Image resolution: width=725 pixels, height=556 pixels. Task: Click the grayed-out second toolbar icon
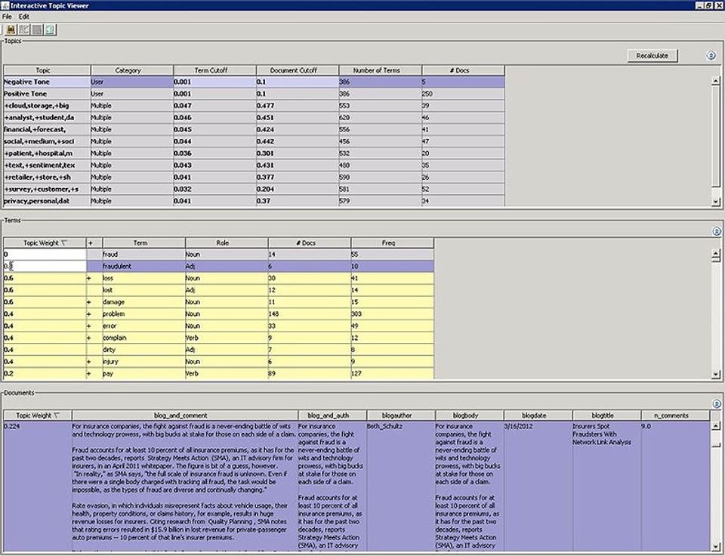(x=24, y=30)
